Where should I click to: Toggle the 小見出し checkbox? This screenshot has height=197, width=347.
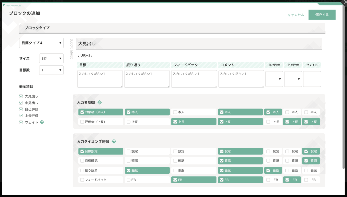click(x=21, y=103)
